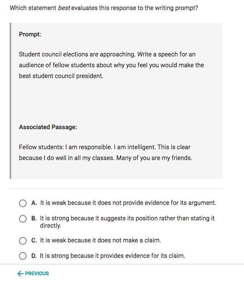Click the question text starting "Which statement"
Screen dimensions: 244x283
[104, 8]
